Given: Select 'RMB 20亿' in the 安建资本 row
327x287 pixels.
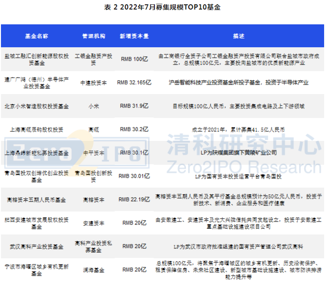Looking at the screenshot, I should (134, 223).
